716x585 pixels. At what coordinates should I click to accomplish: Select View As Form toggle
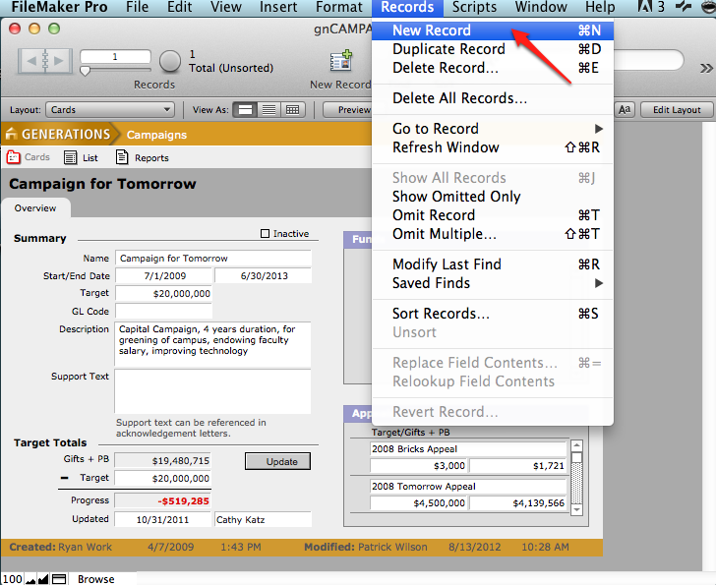pyautogui.click(x=246, y=110)
